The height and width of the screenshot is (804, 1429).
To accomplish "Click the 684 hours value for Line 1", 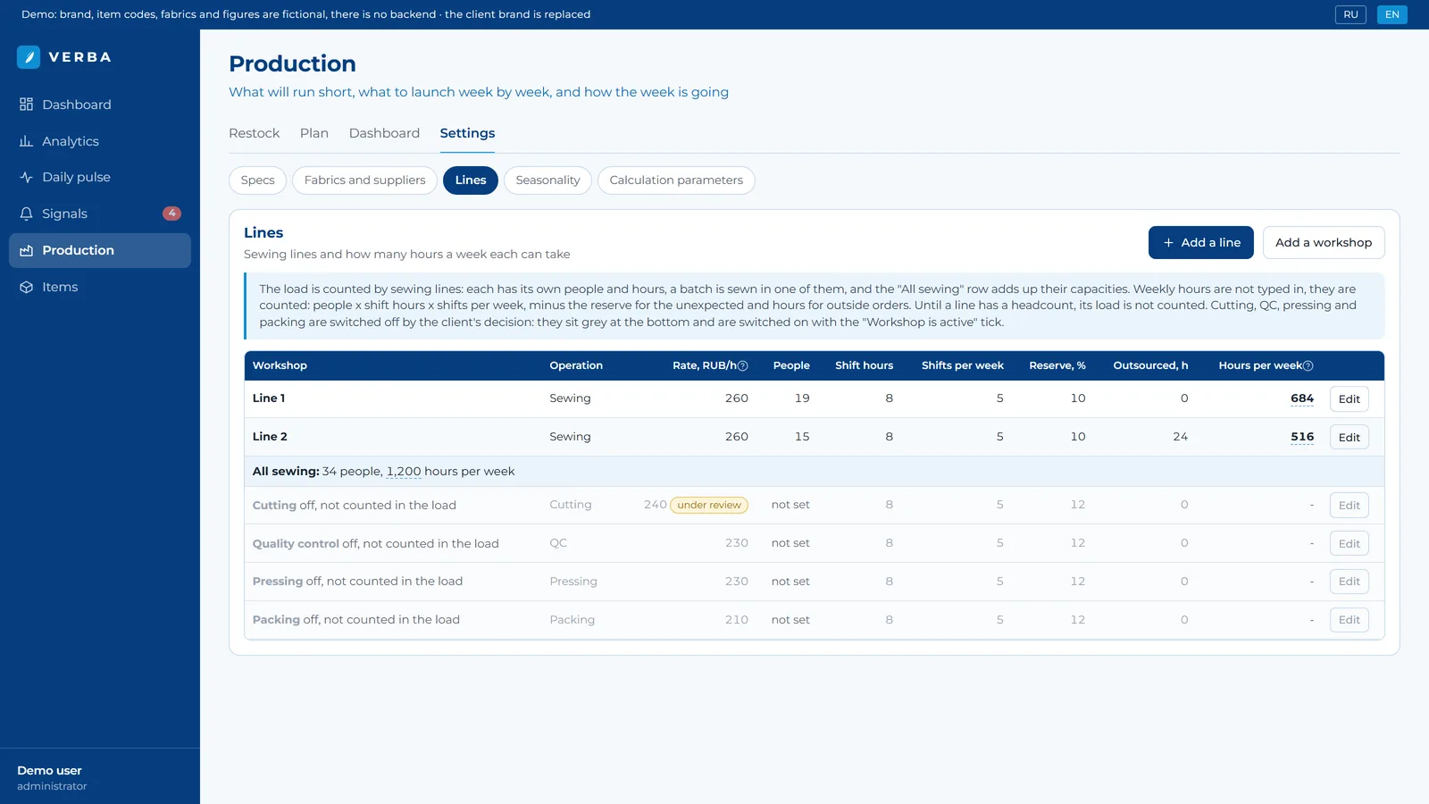I will point(1302,398).
